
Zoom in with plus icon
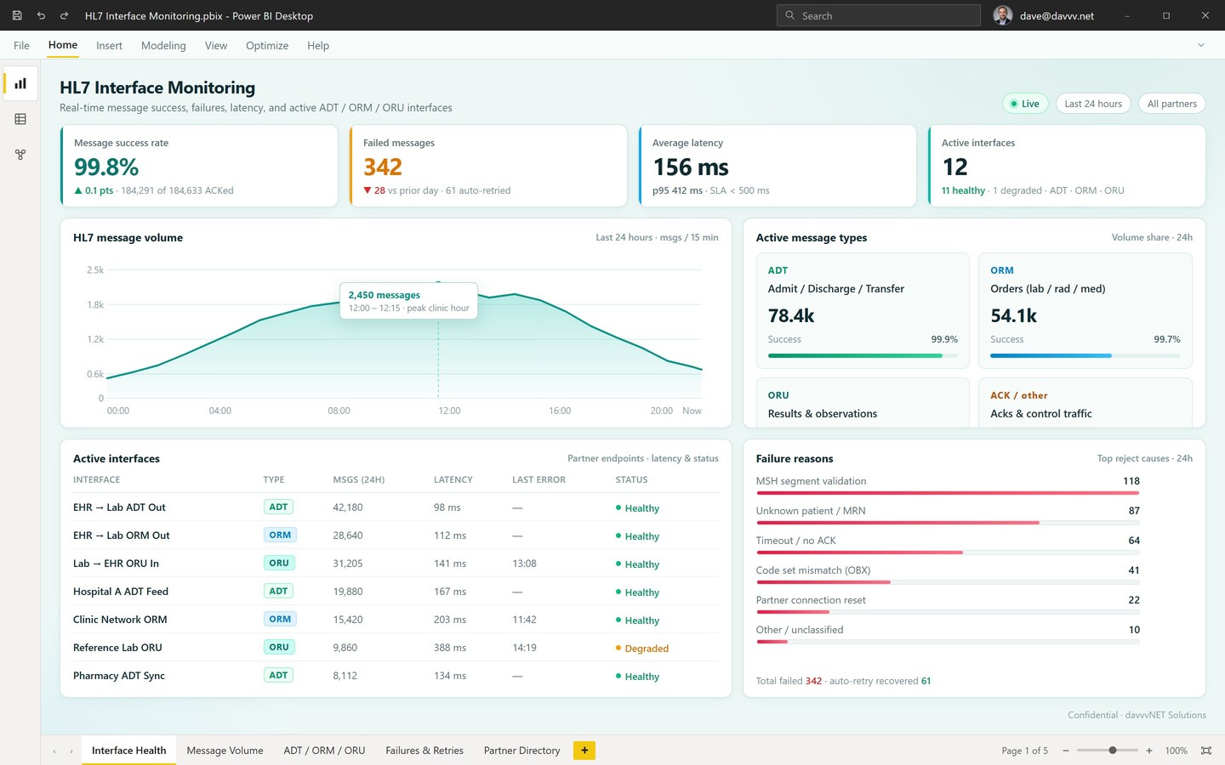click(1149, 751)
